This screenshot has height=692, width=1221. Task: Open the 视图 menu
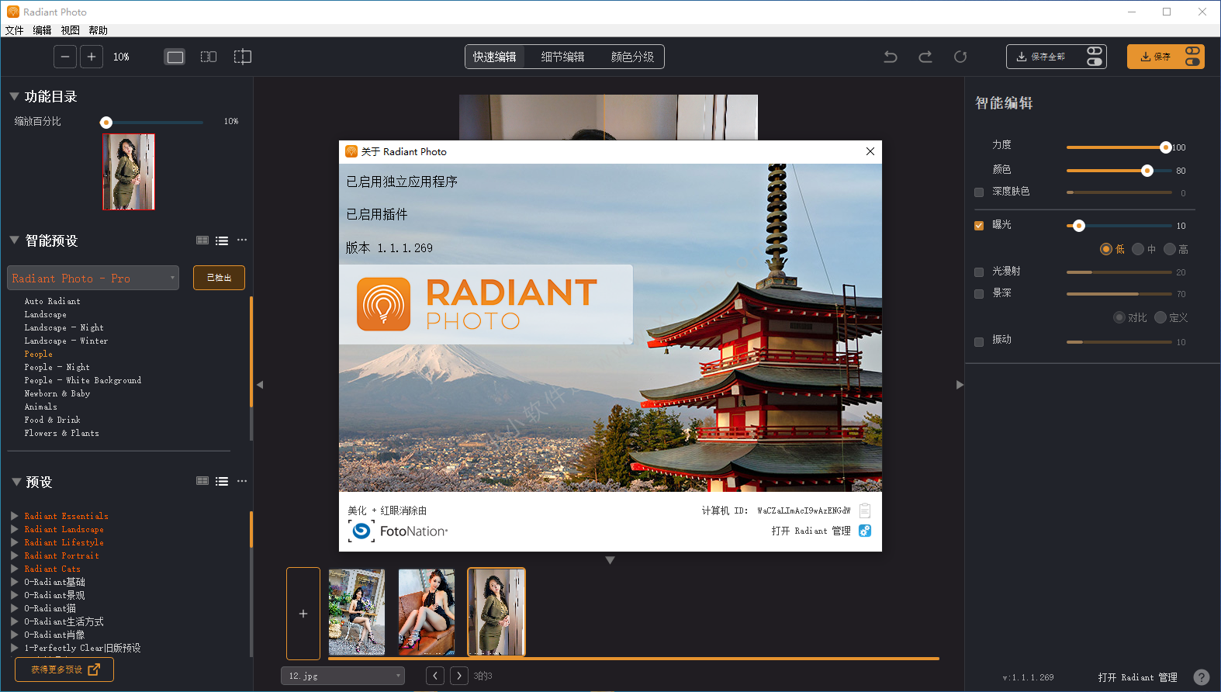click(x=70, y=30)
